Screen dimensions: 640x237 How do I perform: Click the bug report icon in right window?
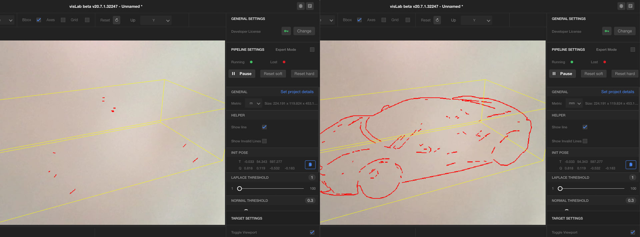[621, 6]
